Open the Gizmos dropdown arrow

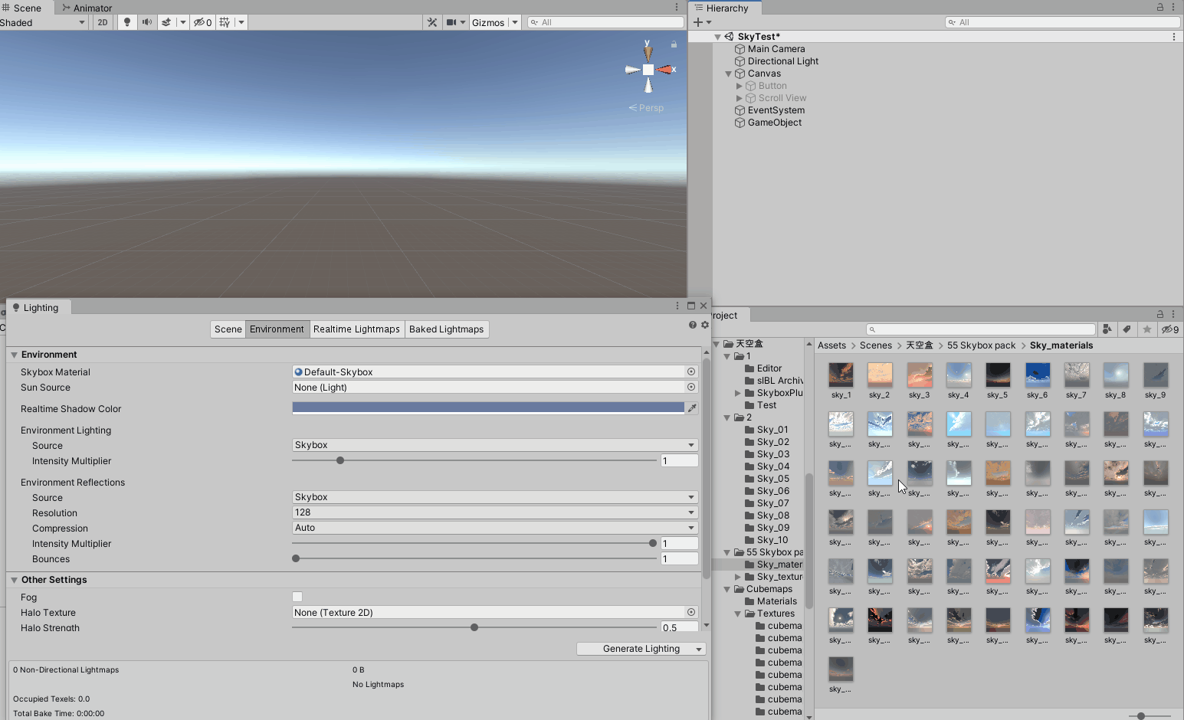click(x=515, y=22)
